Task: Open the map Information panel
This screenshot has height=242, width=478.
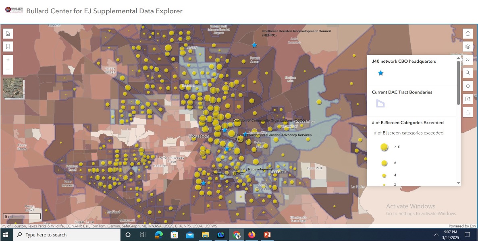Action: 468,33
